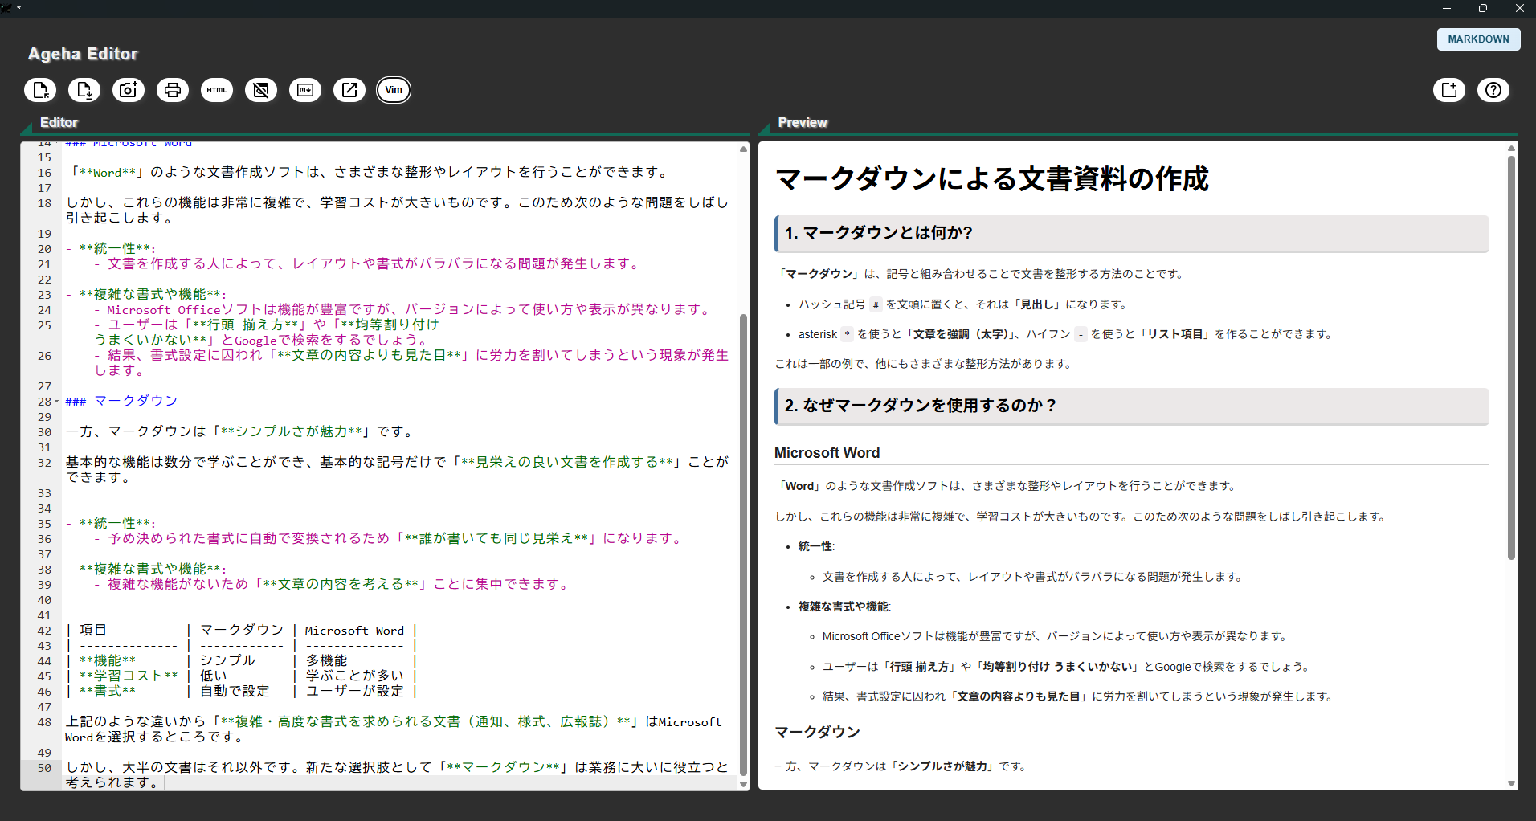Open preview externally via the external-link icon
This screenshot has height=821, width=1536.
349,90
